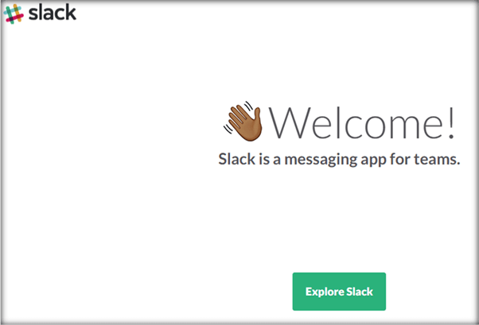Viewport: 479px width, 325px height.
Task: Click the word 'Slack' starting the tagline
Action: [x=237, y=159]
